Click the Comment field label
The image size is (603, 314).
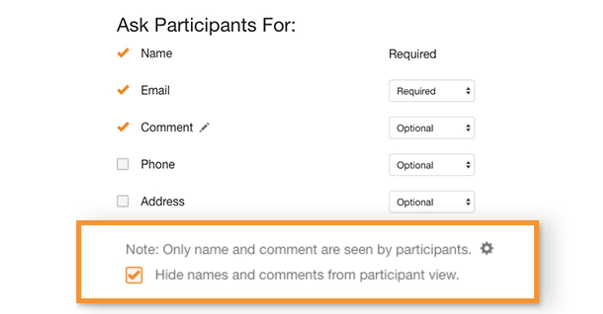pyautogui.click(x=167, y=127)
